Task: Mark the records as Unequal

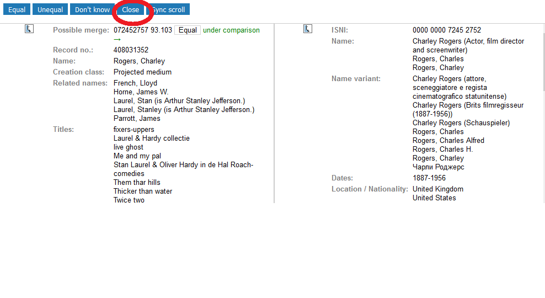Action: tap(50, 10)
